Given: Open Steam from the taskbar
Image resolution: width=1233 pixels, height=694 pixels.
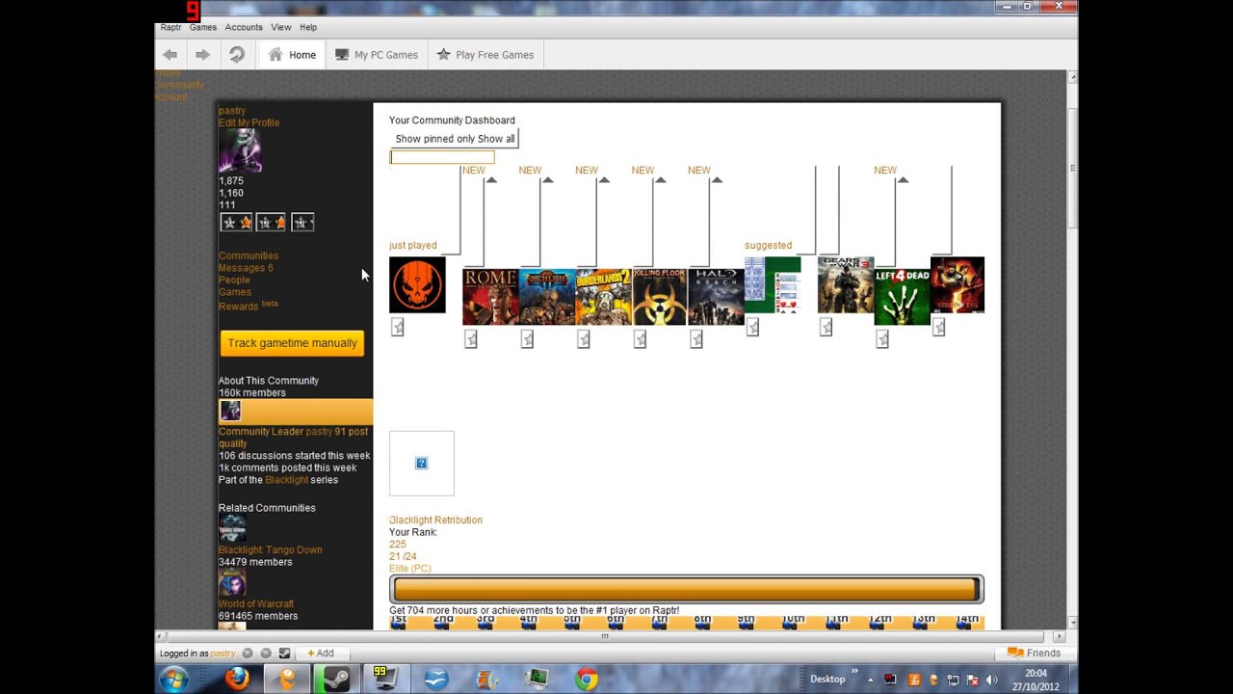Looking at the screenshot, I should 336,679.
